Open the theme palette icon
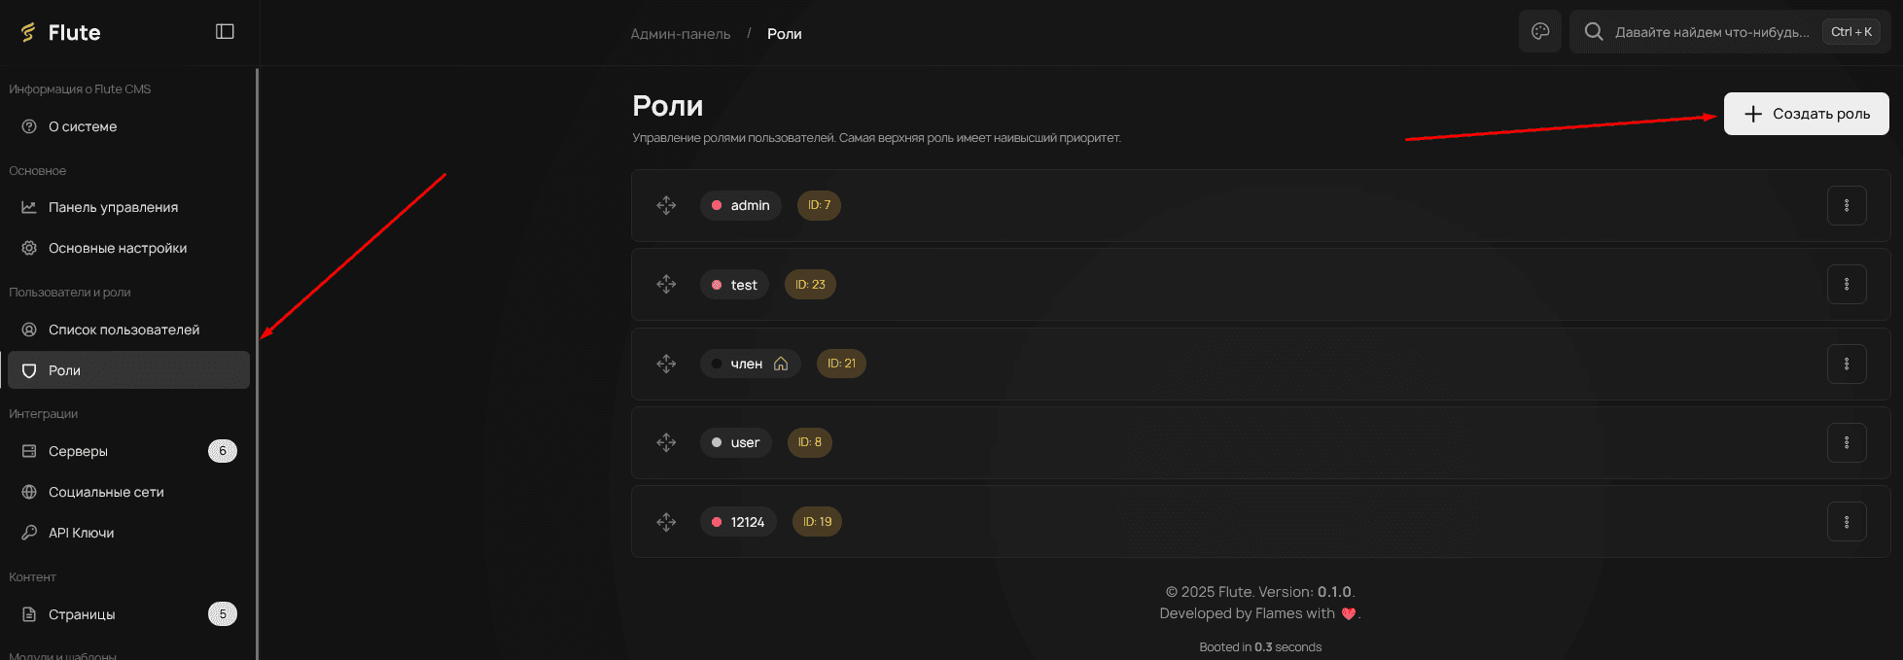Image resolution: width=1903 pixels, height=660 pixels. click(1540, 31)
